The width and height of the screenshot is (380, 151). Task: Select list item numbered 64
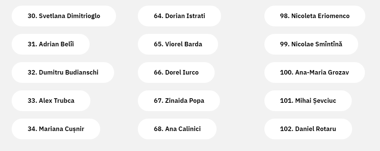[179, 16]
